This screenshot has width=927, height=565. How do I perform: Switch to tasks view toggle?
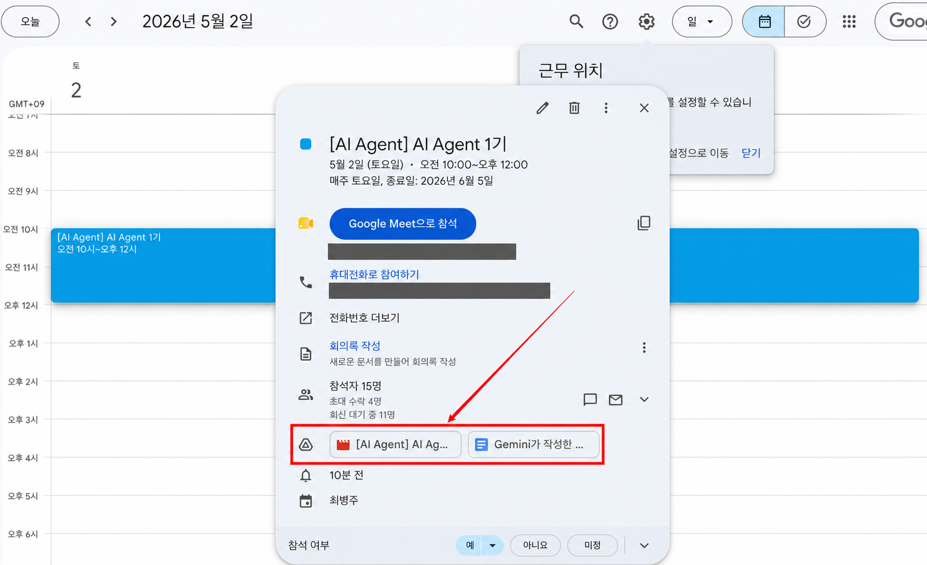pyautogui.click(x=805, y=22)
